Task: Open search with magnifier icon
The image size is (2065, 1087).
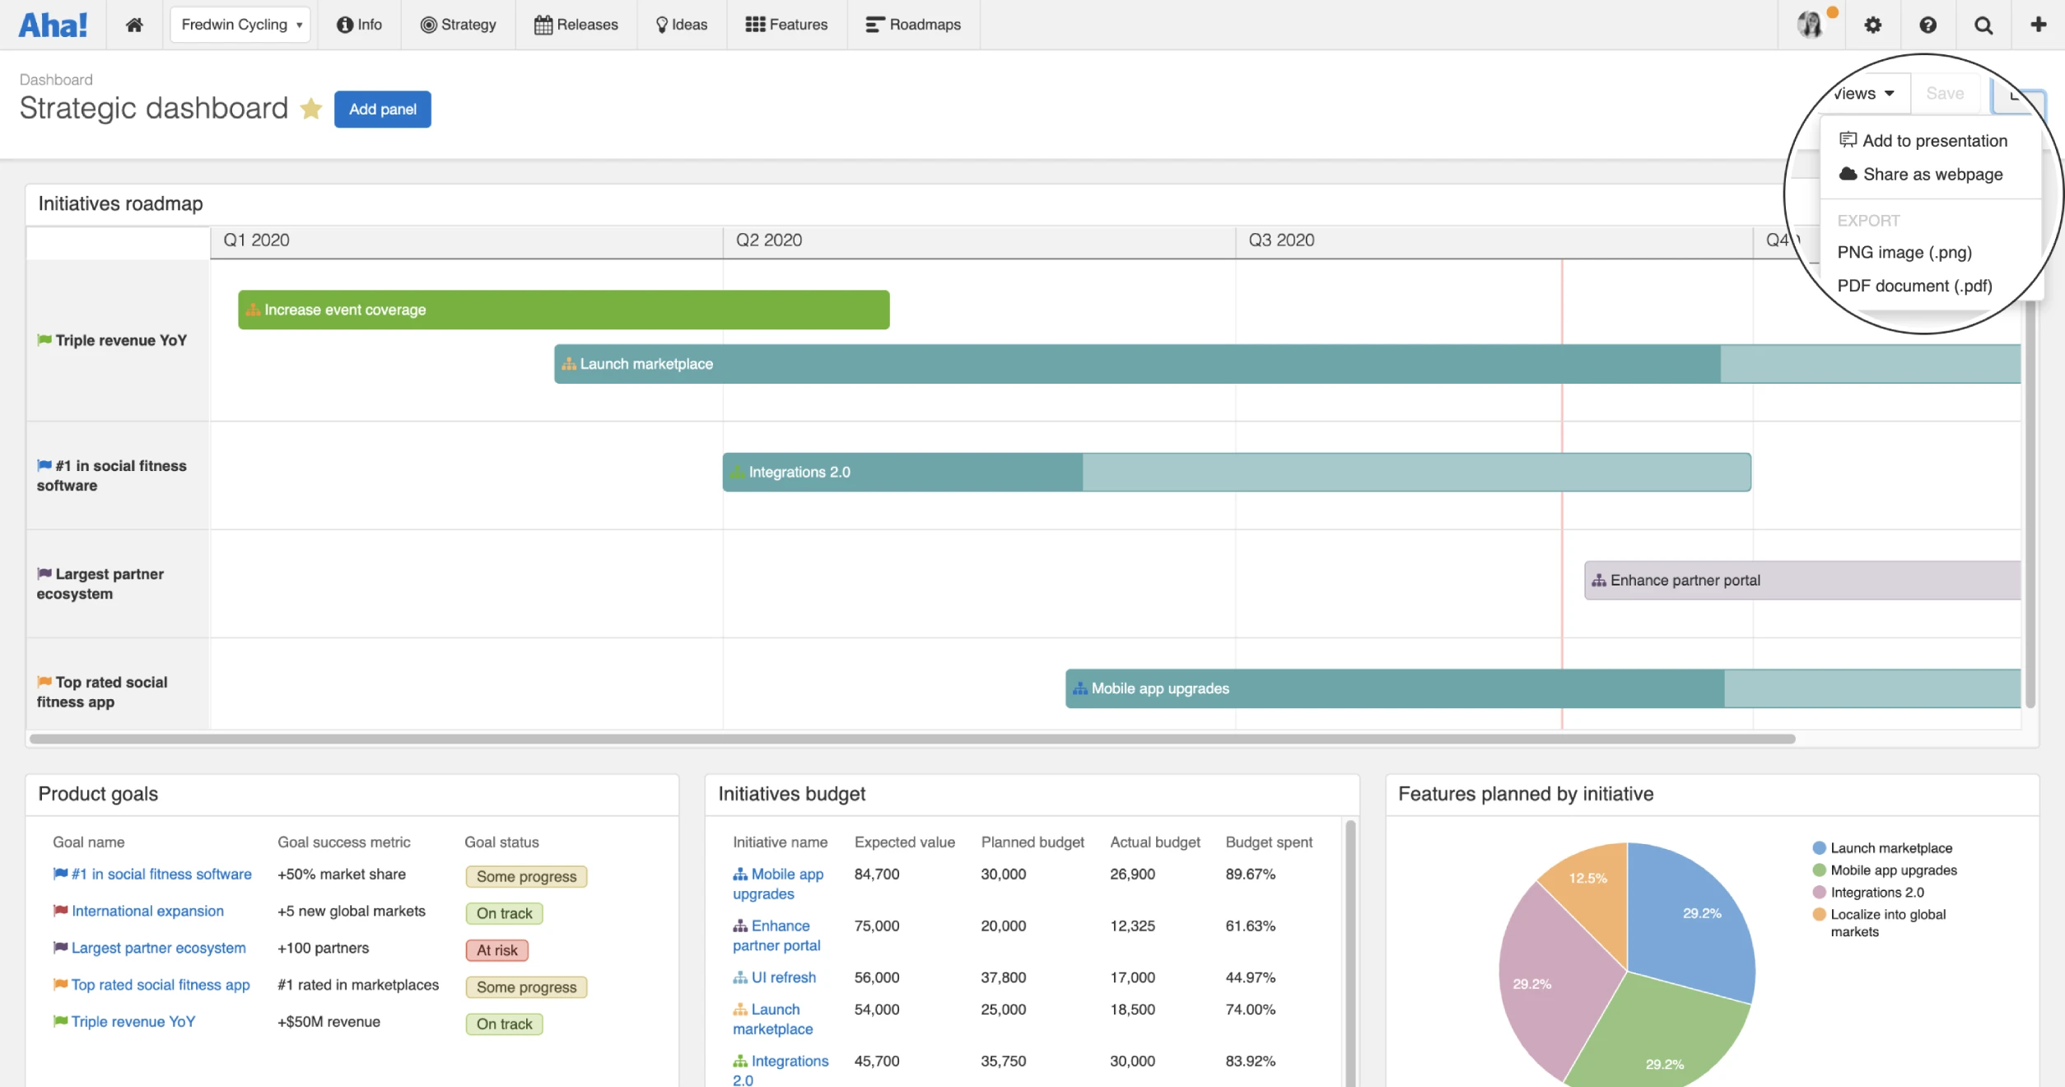Action: pyautogui.click(x=1983, y=25)
